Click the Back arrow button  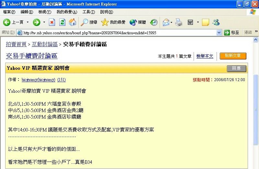[x=7, y=22]
